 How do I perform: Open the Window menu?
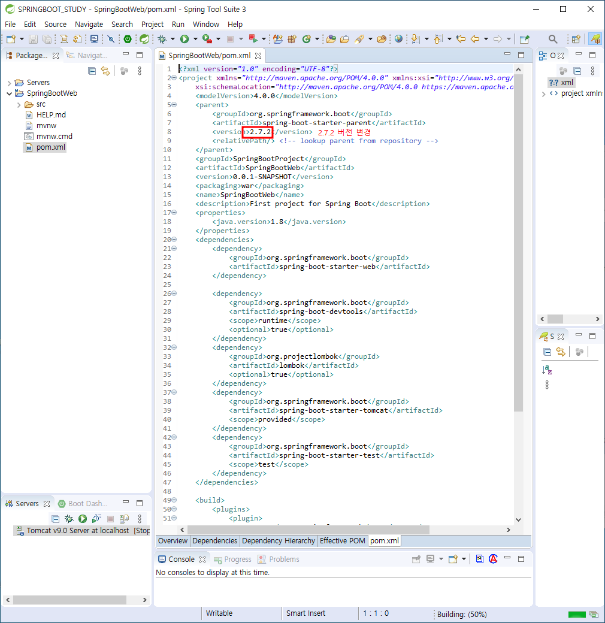pyautogui.click(x=206, y=24)
